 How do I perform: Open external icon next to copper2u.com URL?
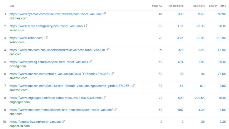coord(63,122)
